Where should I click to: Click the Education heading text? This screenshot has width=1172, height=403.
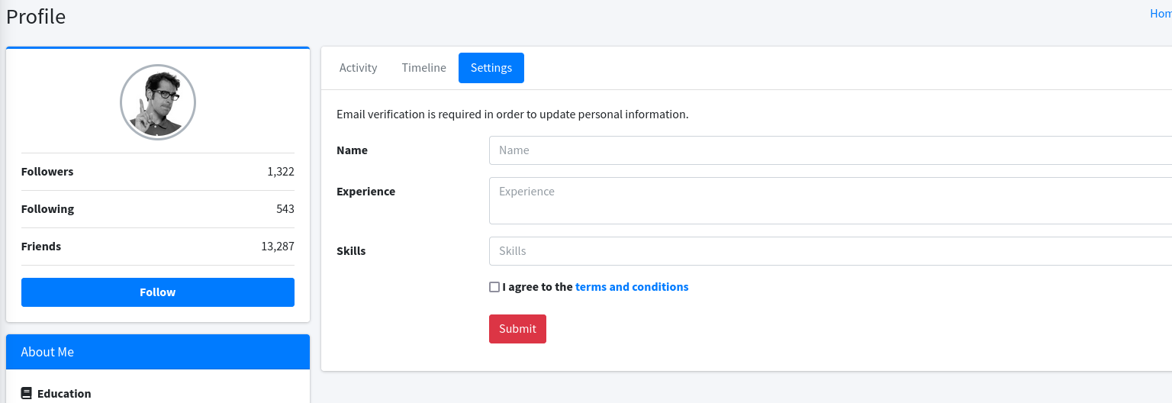click(x=64, y=394)
